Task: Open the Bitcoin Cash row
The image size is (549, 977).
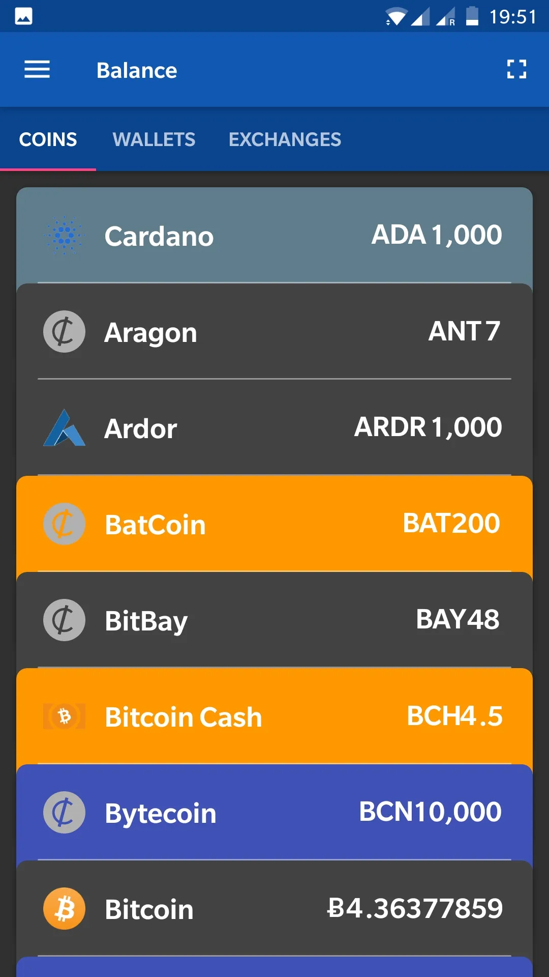Action: pos(274,716)
